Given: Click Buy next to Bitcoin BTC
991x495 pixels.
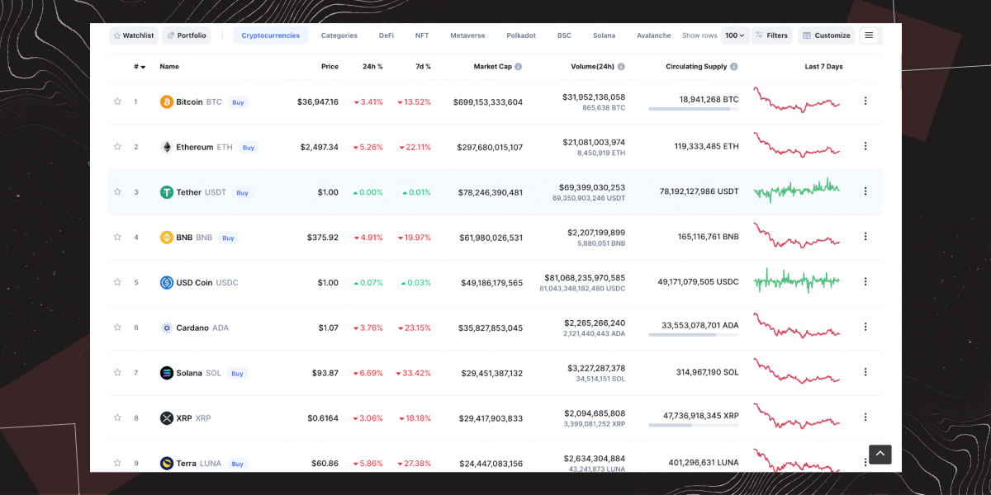Looking at the screenshot, I should point(238,102).
